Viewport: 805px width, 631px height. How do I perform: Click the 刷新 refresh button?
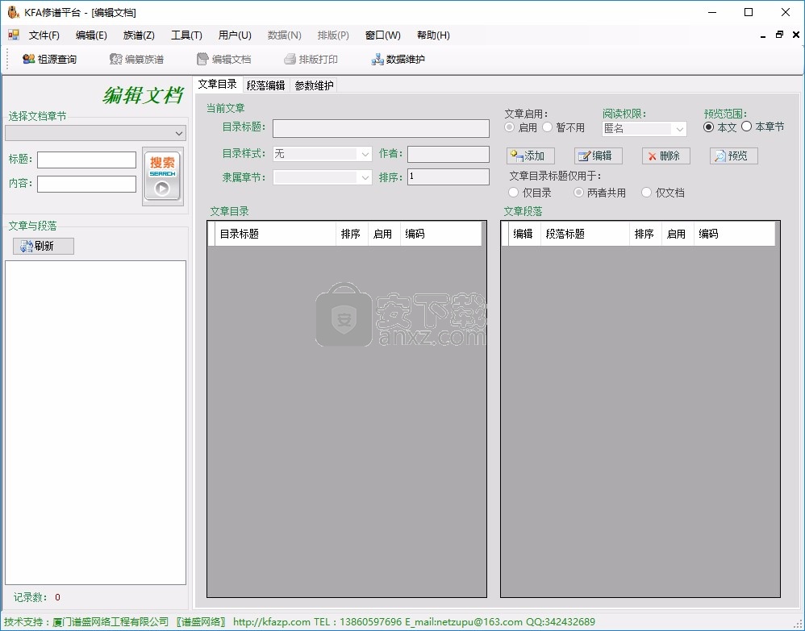pyautogui.click(x=44, y=247)
